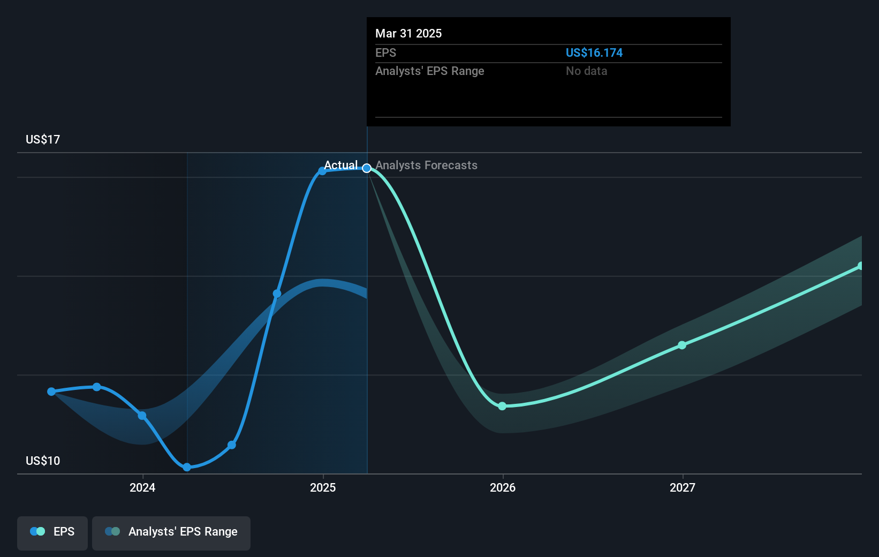This screenshot has height=557, width=879.
Task: Click the EPS data point in mid 2024
Action: point(232,445)
